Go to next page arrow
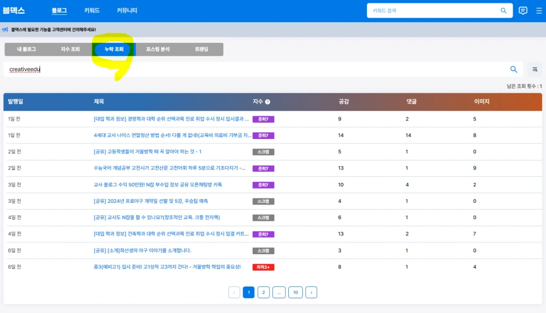The width and height of the screenshot is (546, 313). (311, 293)
